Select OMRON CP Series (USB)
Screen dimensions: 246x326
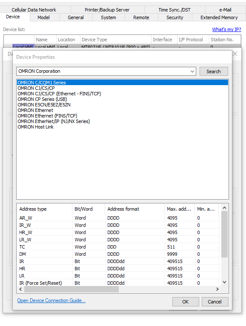(x=123, y=99)
